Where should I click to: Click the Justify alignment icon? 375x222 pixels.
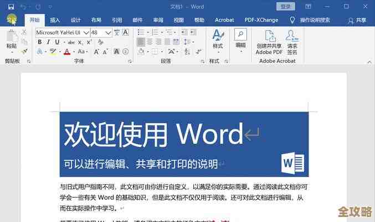167,42
